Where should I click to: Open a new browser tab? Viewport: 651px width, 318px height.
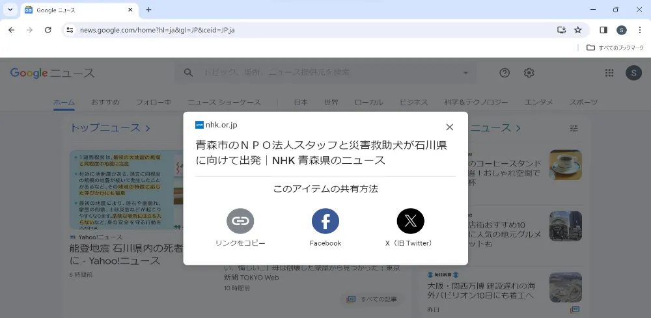(148, 10)
